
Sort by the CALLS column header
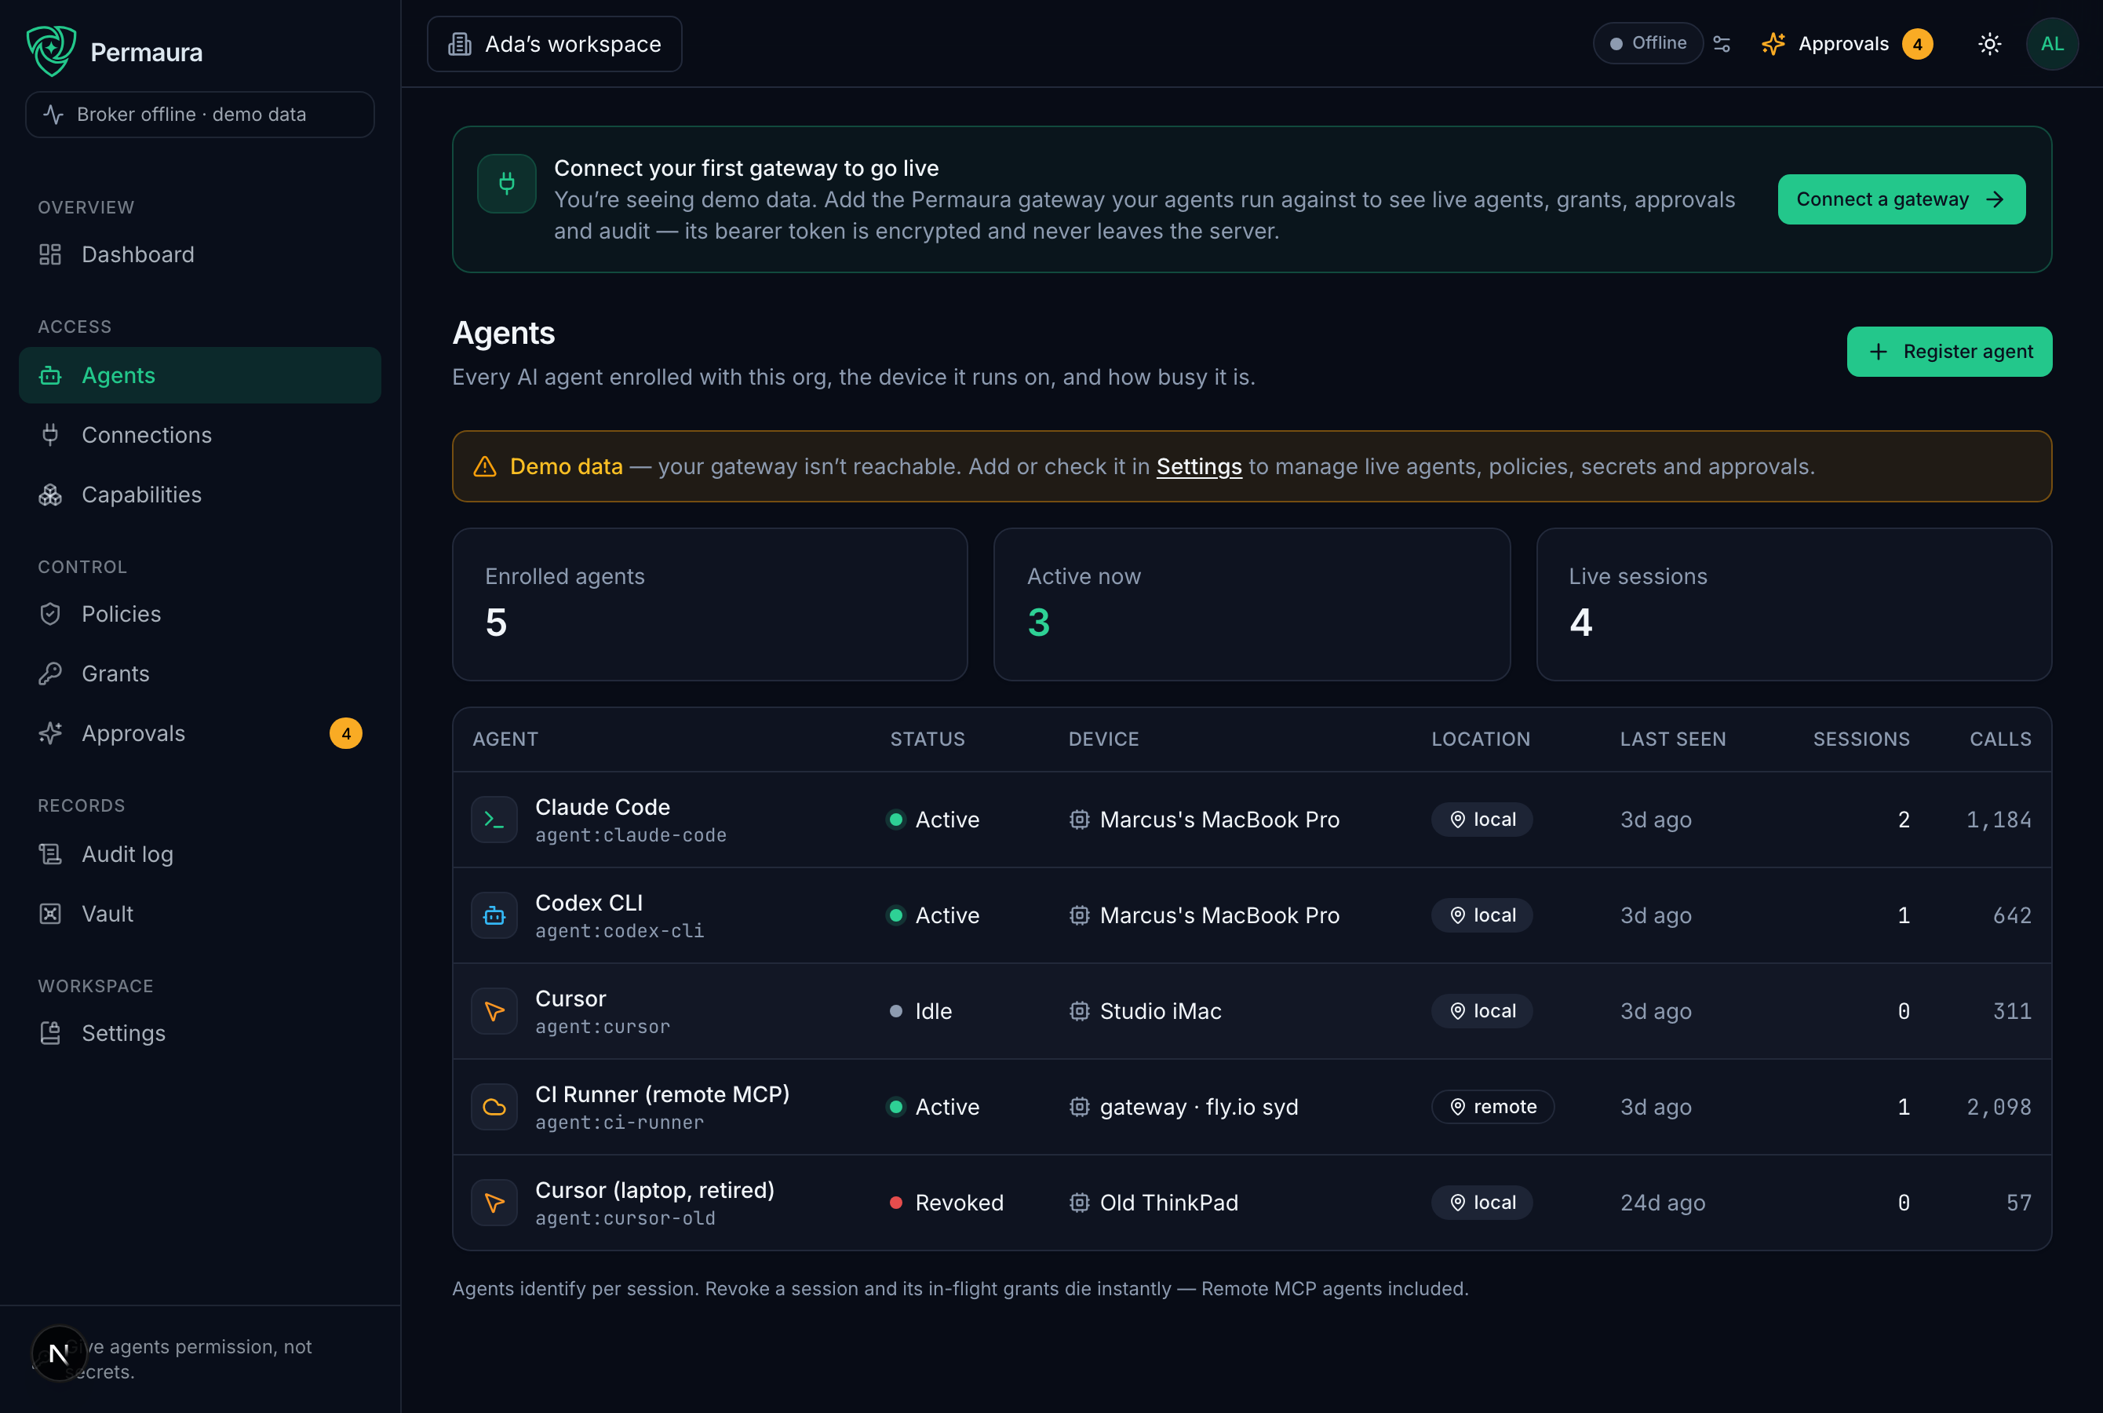(x=1999, y=739)
